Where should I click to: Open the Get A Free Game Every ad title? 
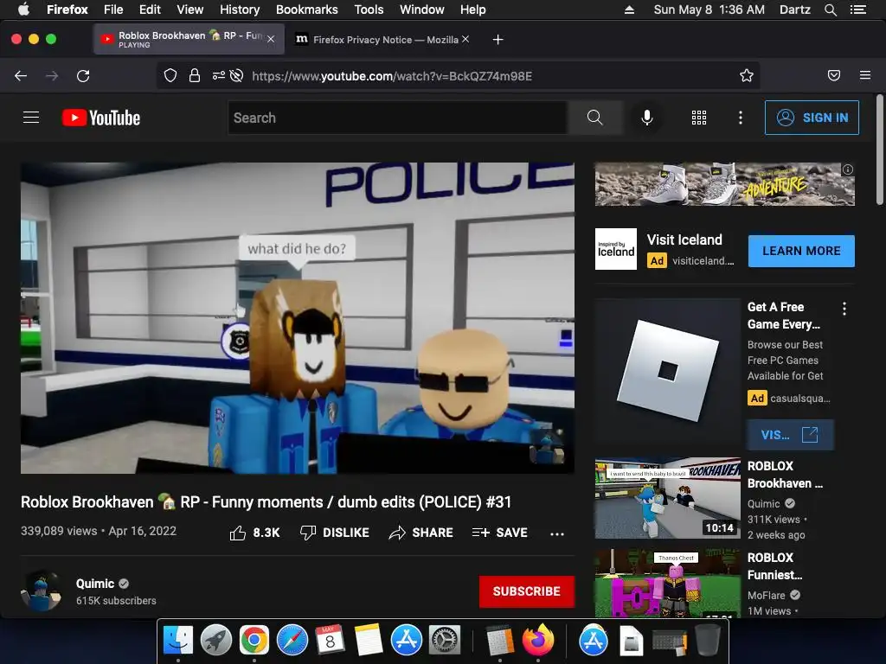point(783,316)
